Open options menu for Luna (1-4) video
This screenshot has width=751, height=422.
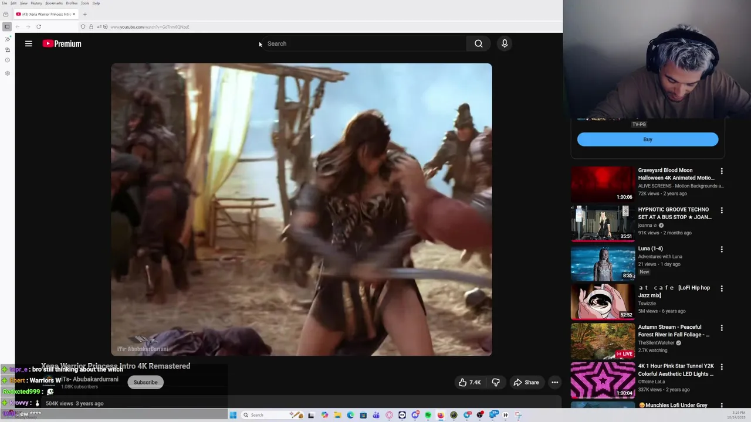click(722, 249)
